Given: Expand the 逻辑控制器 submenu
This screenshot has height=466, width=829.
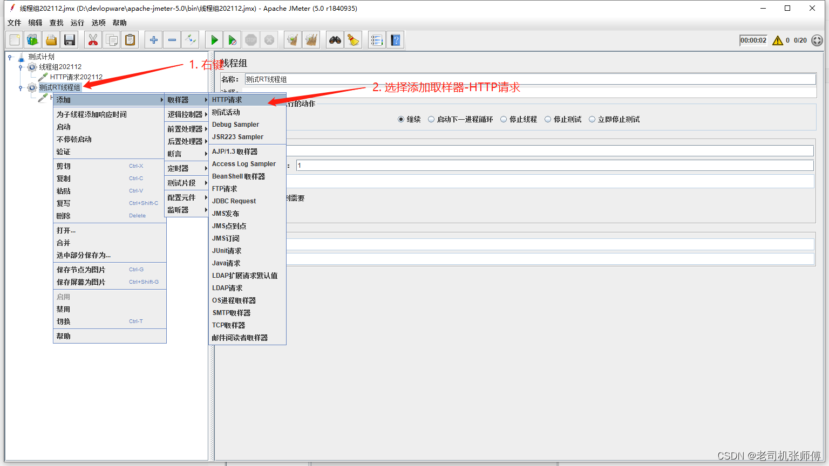Looking at the screenshot, I should coord(187,114).
